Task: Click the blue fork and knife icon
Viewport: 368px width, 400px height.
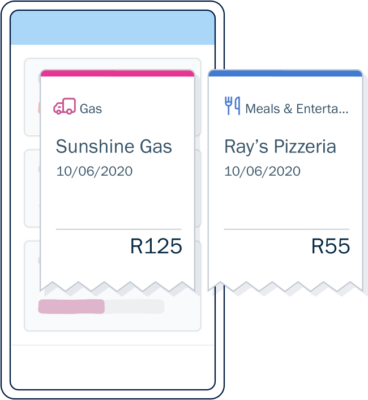Action: (233, 105)
